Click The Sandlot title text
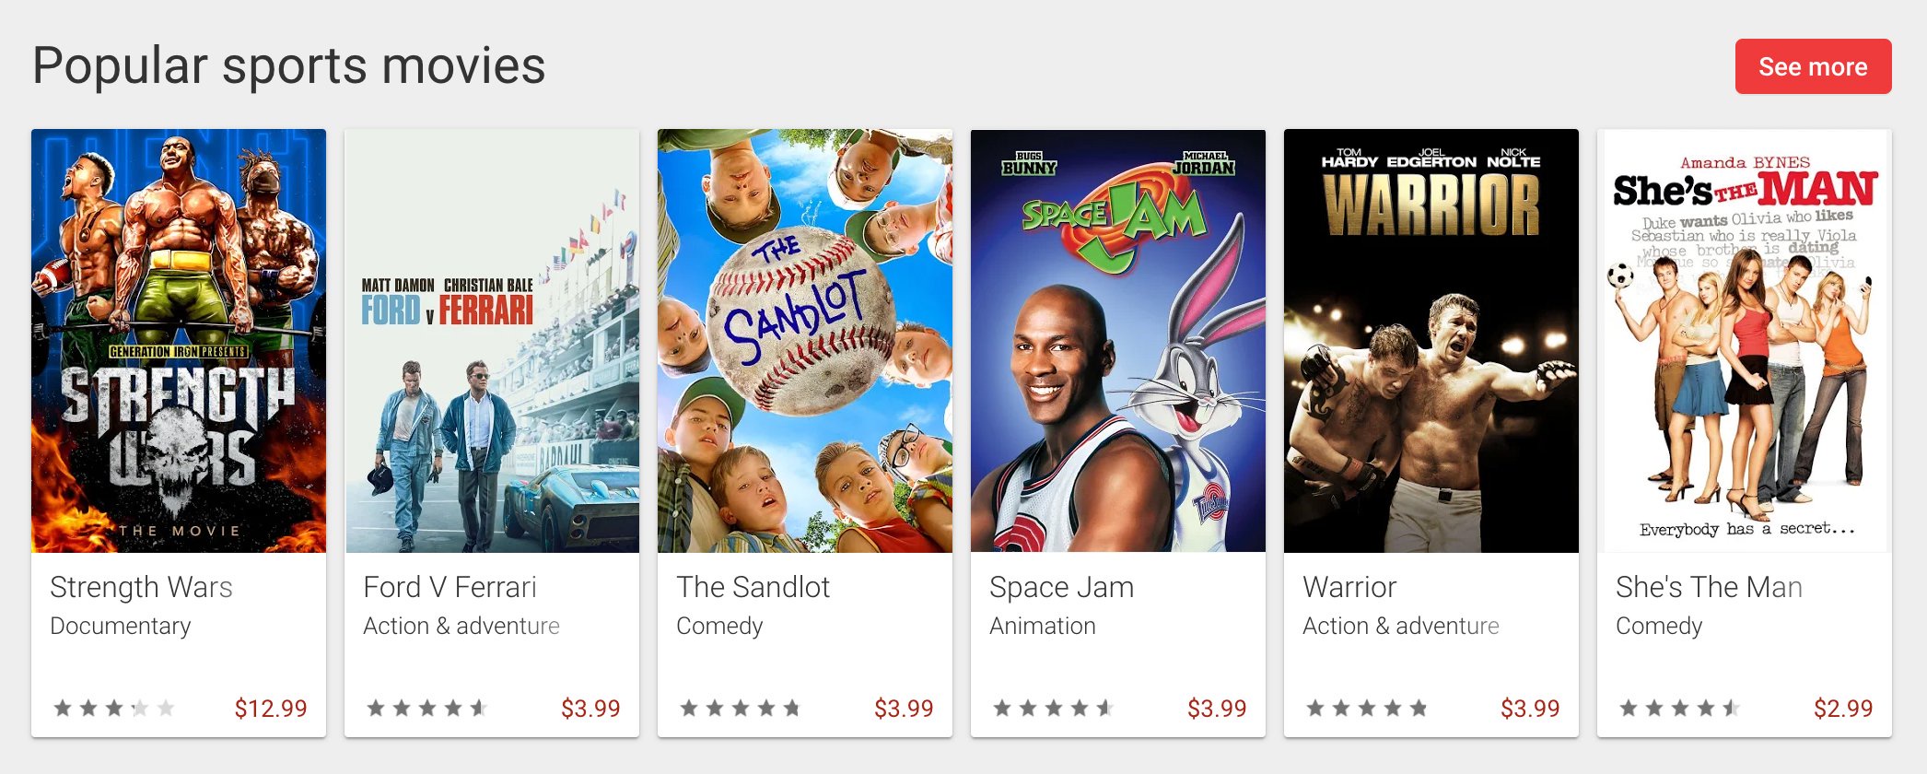 coord(753,587)
